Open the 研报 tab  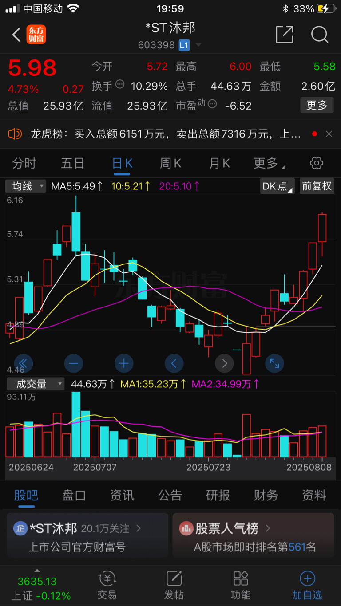pyautogui.click(x=218, y=495)
